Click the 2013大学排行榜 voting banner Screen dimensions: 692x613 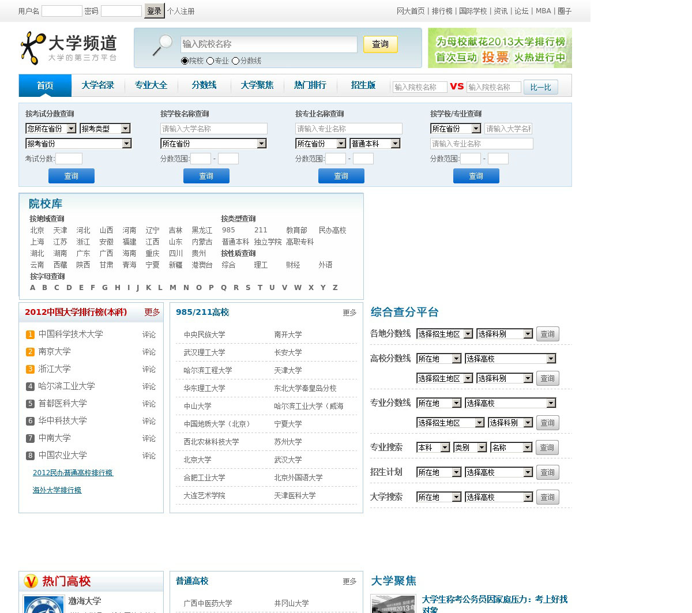pyautogui.click(x=499, y=48)
